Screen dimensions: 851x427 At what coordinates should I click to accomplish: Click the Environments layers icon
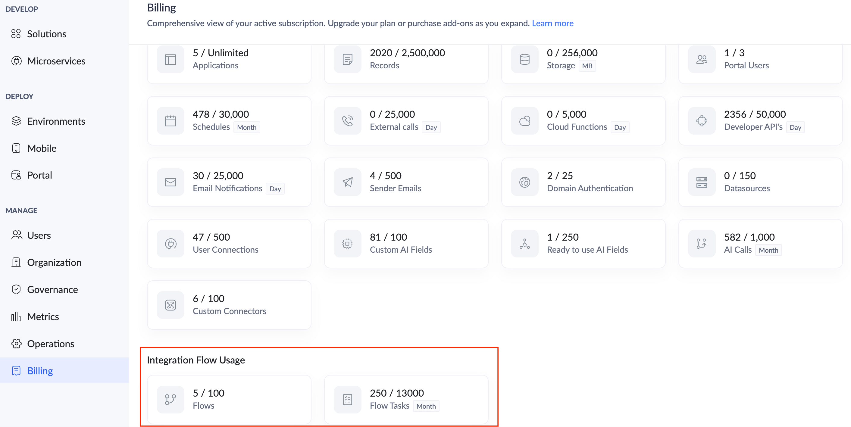coord(16,121)
